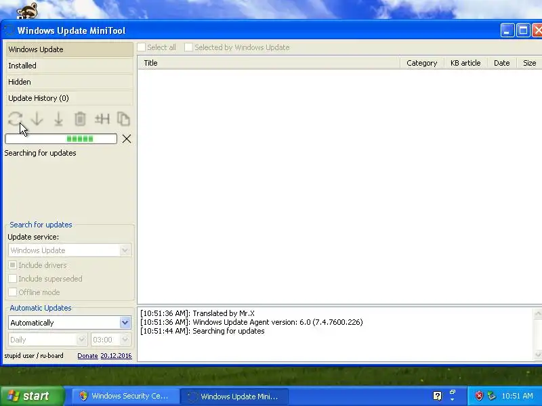
Task: Sort by the Size column header
Action: [529, 63]
